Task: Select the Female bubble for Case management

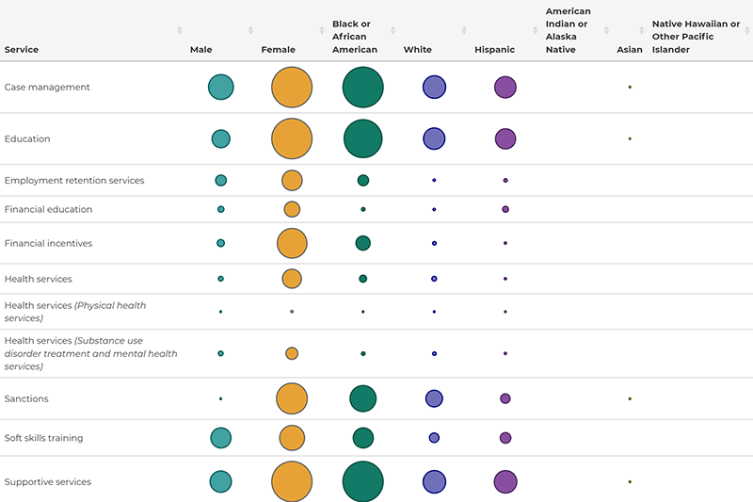Action: pos(292,88)
